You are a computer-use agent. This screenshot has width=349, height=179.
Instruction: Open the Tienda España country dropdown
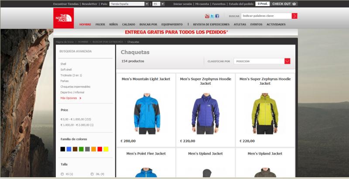(x=129, y=4)
